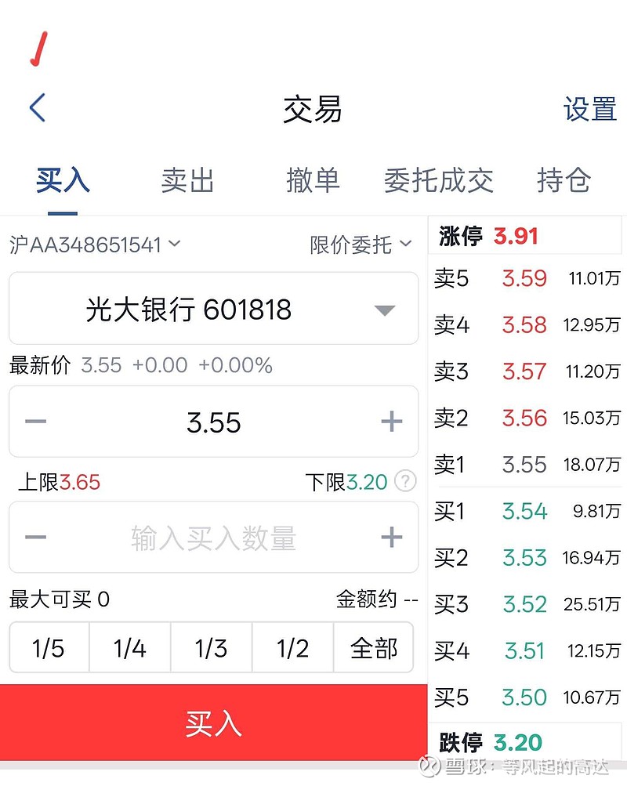Select the 1/3 position button
The width and height of the screenshot is (627, 786).
pyautogui.click(x=211, y=647)
